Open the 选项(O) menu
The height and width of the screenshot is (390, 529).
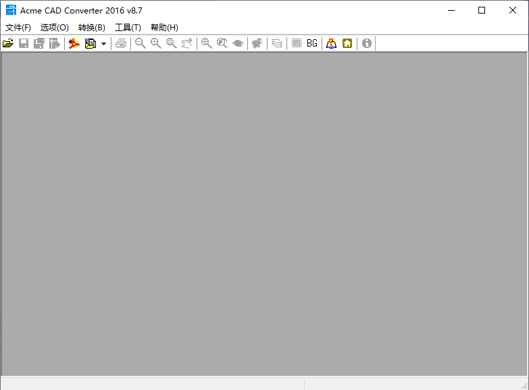click(55, 28)
